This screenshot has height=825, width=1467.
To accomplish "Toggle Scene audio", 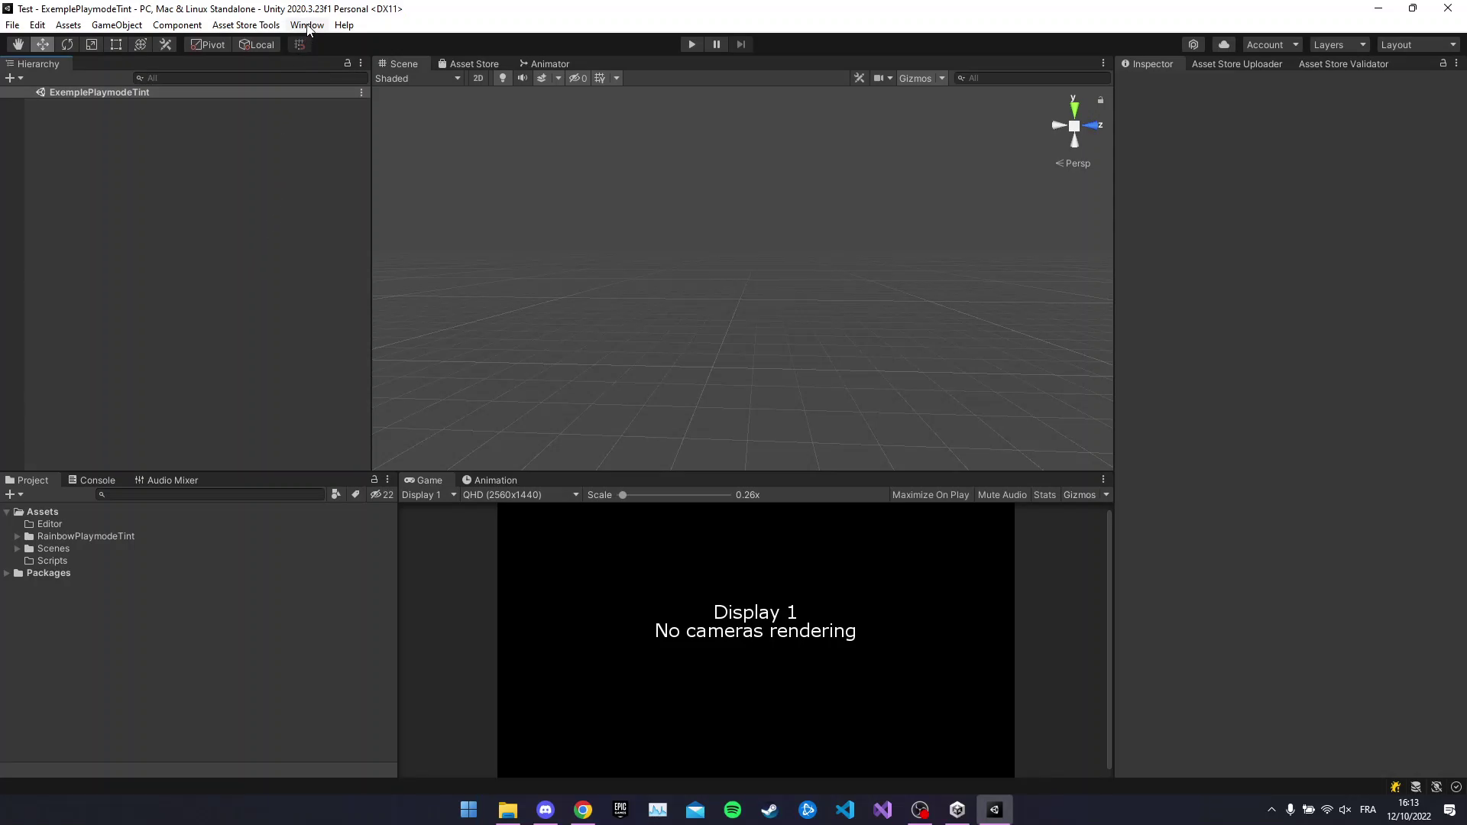I will 523,78.
